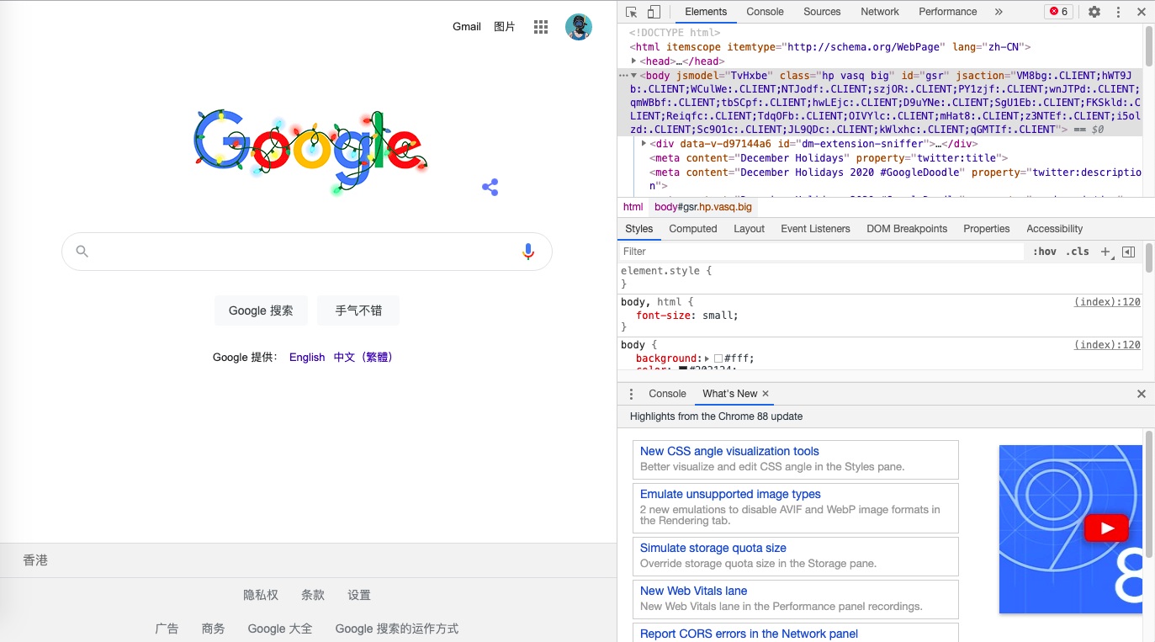This screenshot has width=1155, height=642.
Task: Open the Google apps grid icon
Action: tap(541, 26)
